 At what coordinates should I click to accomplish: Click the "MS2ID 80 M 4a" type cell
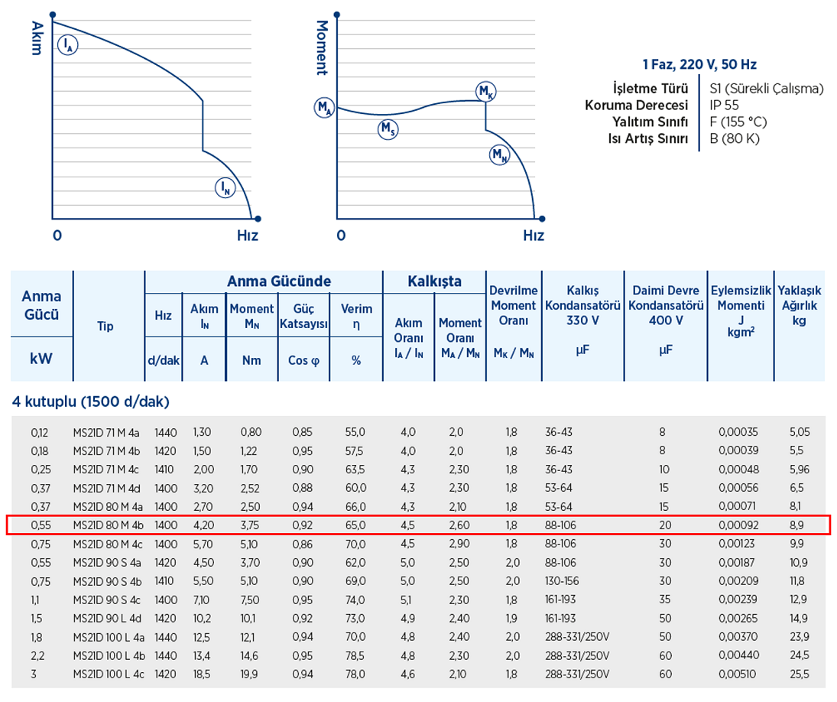coord(108,506)
